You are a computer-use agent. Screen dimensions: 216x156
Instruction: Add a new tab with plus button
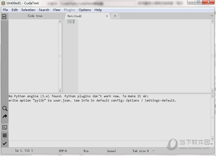click(115, 16)
